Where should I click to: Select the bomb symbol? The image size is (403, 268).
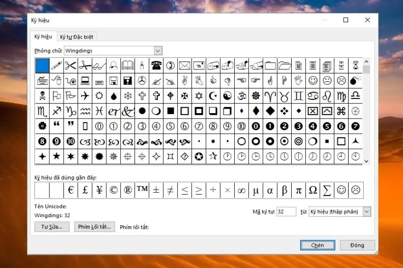pos(356,81)
